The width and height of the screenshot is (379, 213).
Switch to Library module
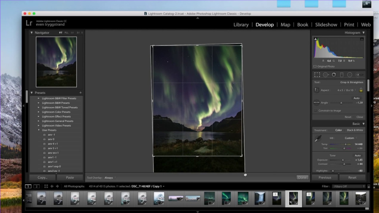click(241, 24)
